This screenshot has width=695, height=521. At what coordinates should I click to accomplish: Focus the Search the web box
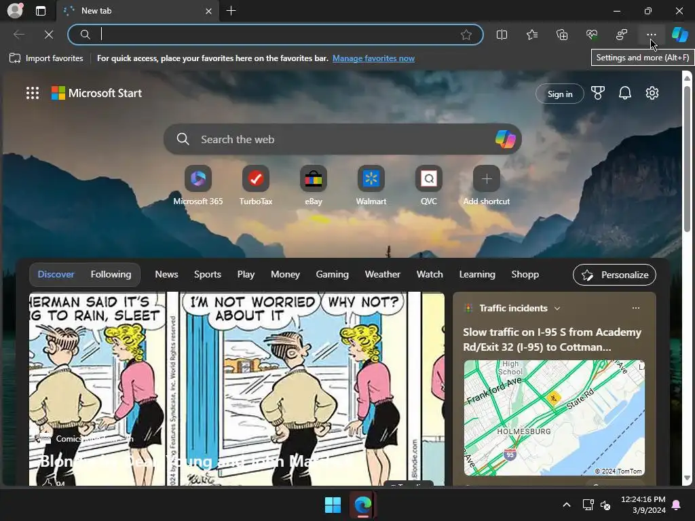click(342, 139)
